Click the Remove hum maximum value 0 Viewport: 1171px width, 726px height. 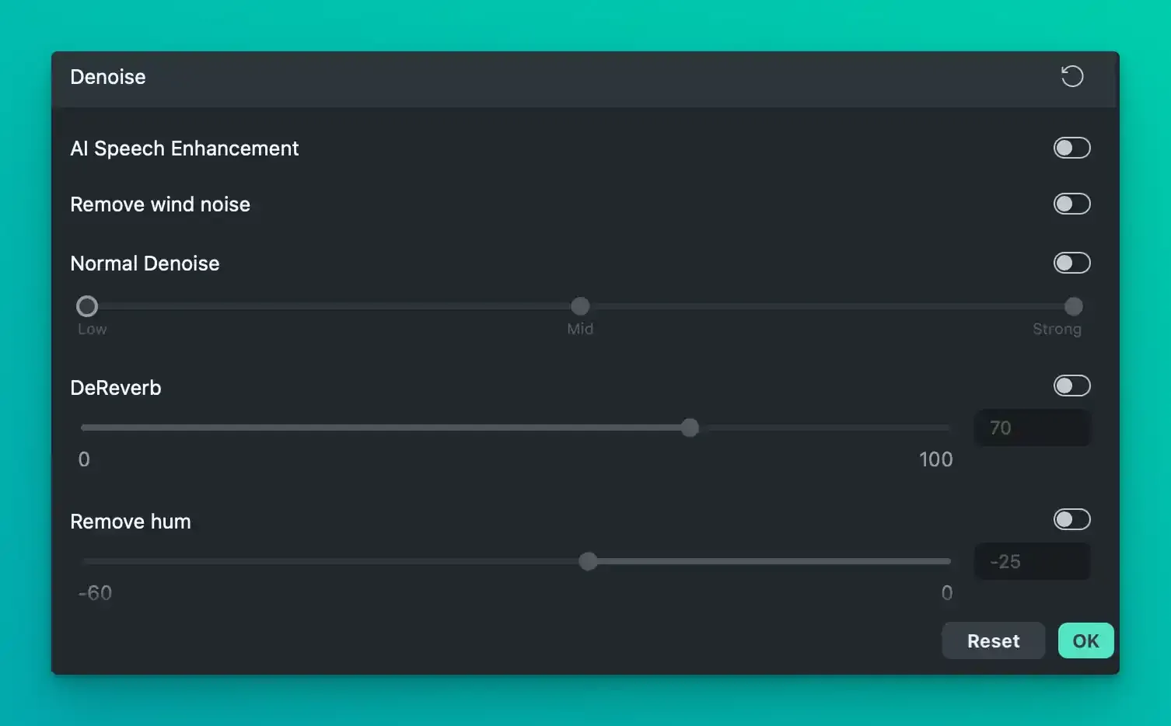coord(946,593)
